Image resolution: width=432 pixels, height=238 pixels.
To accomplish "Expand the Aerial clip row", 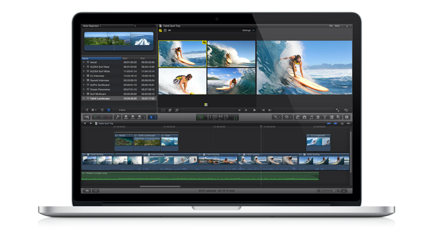I will [84, 62].
